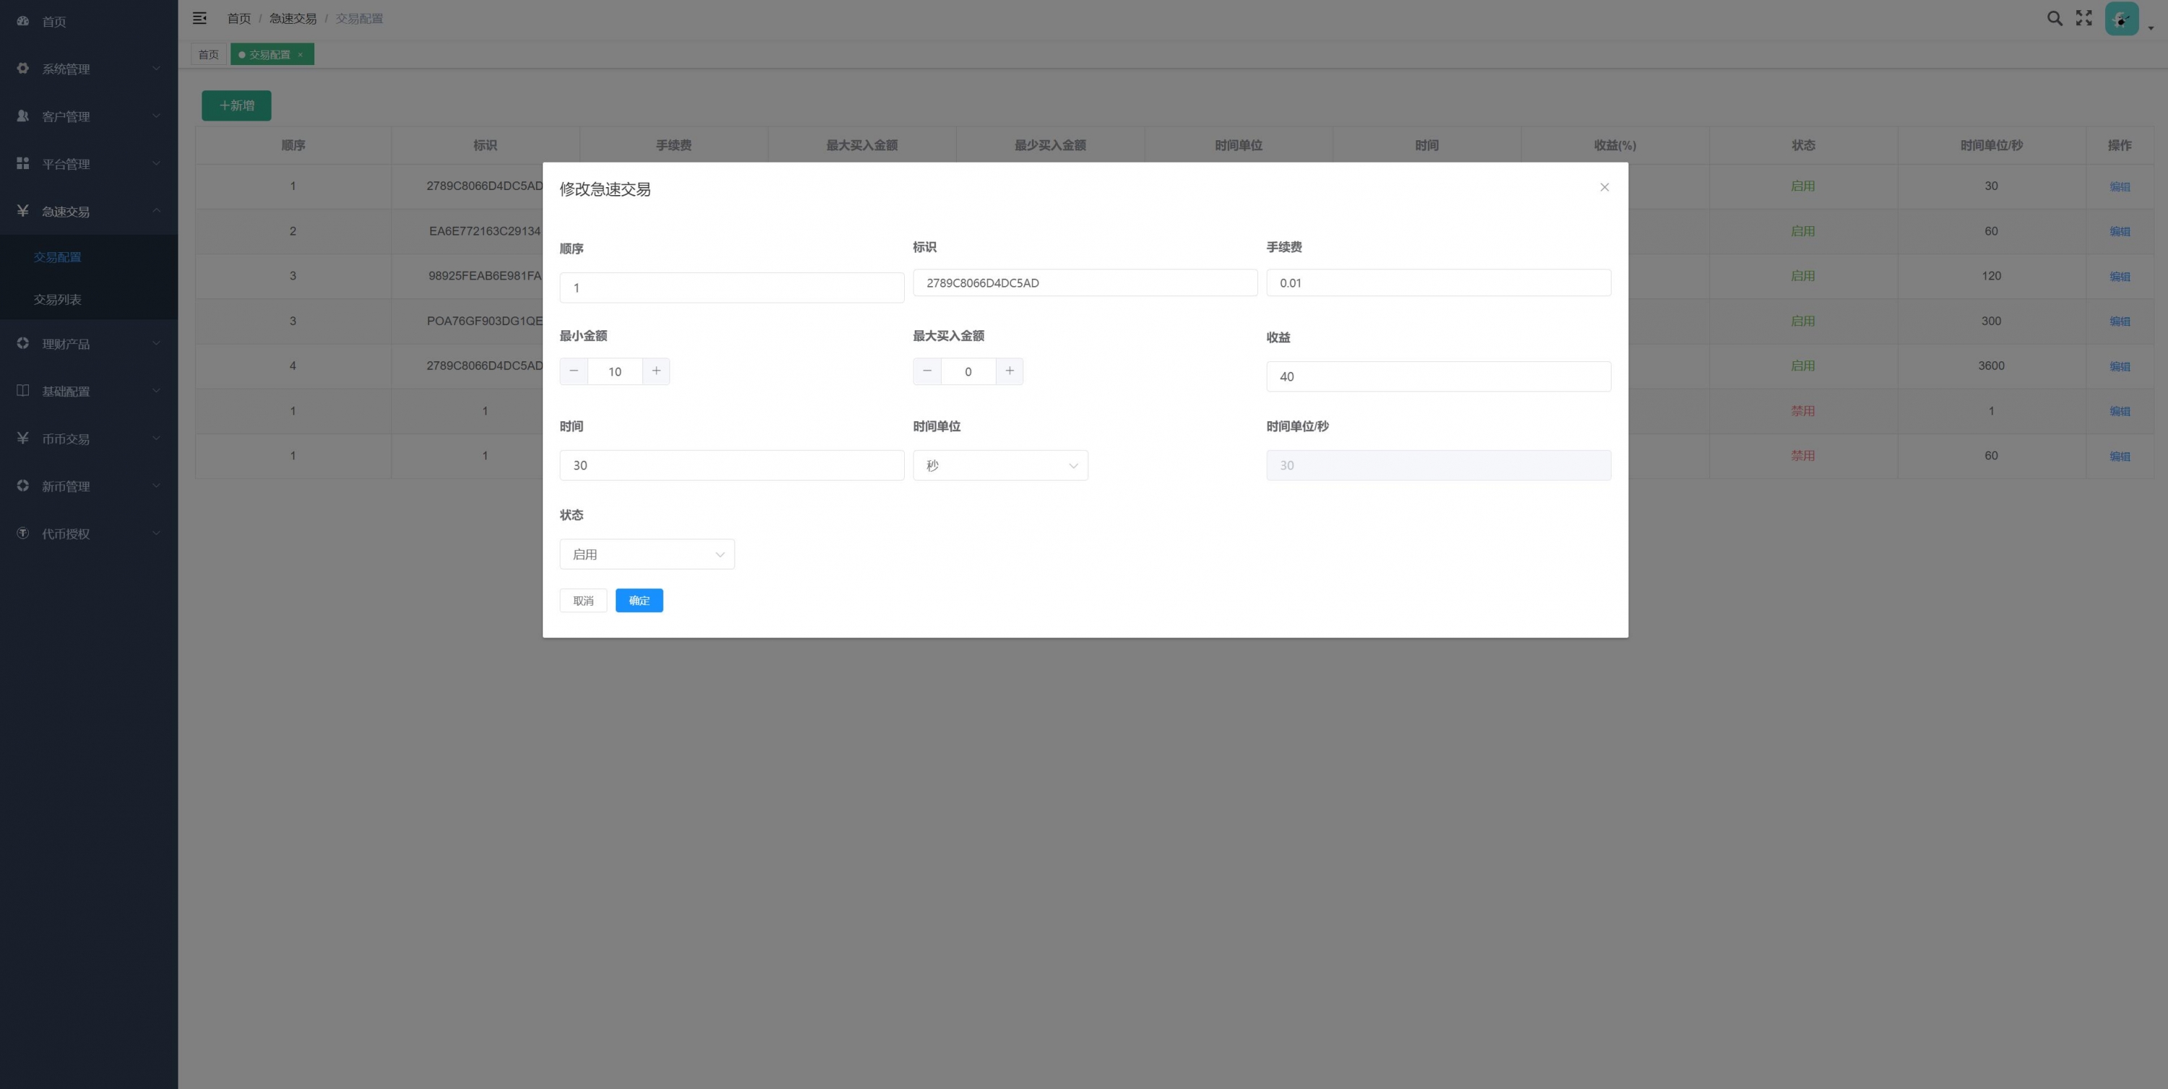Screen dimensions: 2168x1089
Task: Decrease 最小金额 with the minus button
Action: [x=574, y=371]
